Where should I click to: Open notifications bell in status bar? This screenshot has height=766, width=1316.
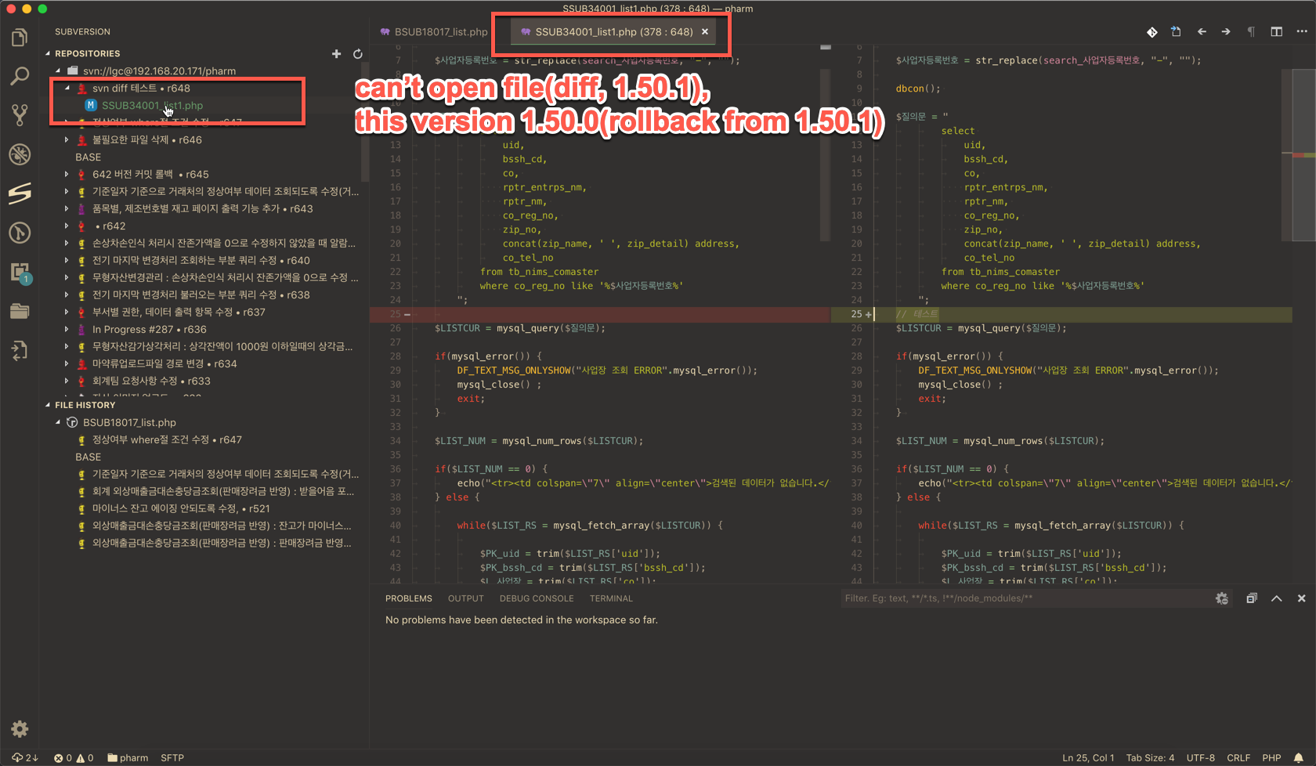tap(1299, 757)
